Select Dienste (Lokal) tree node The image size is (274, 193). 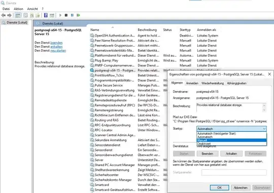pyautogui.click(x=17, y=22)
